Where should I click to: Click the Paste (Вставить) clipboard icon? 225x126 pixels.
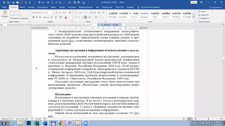pyautogui.click(x=5, y=13)
